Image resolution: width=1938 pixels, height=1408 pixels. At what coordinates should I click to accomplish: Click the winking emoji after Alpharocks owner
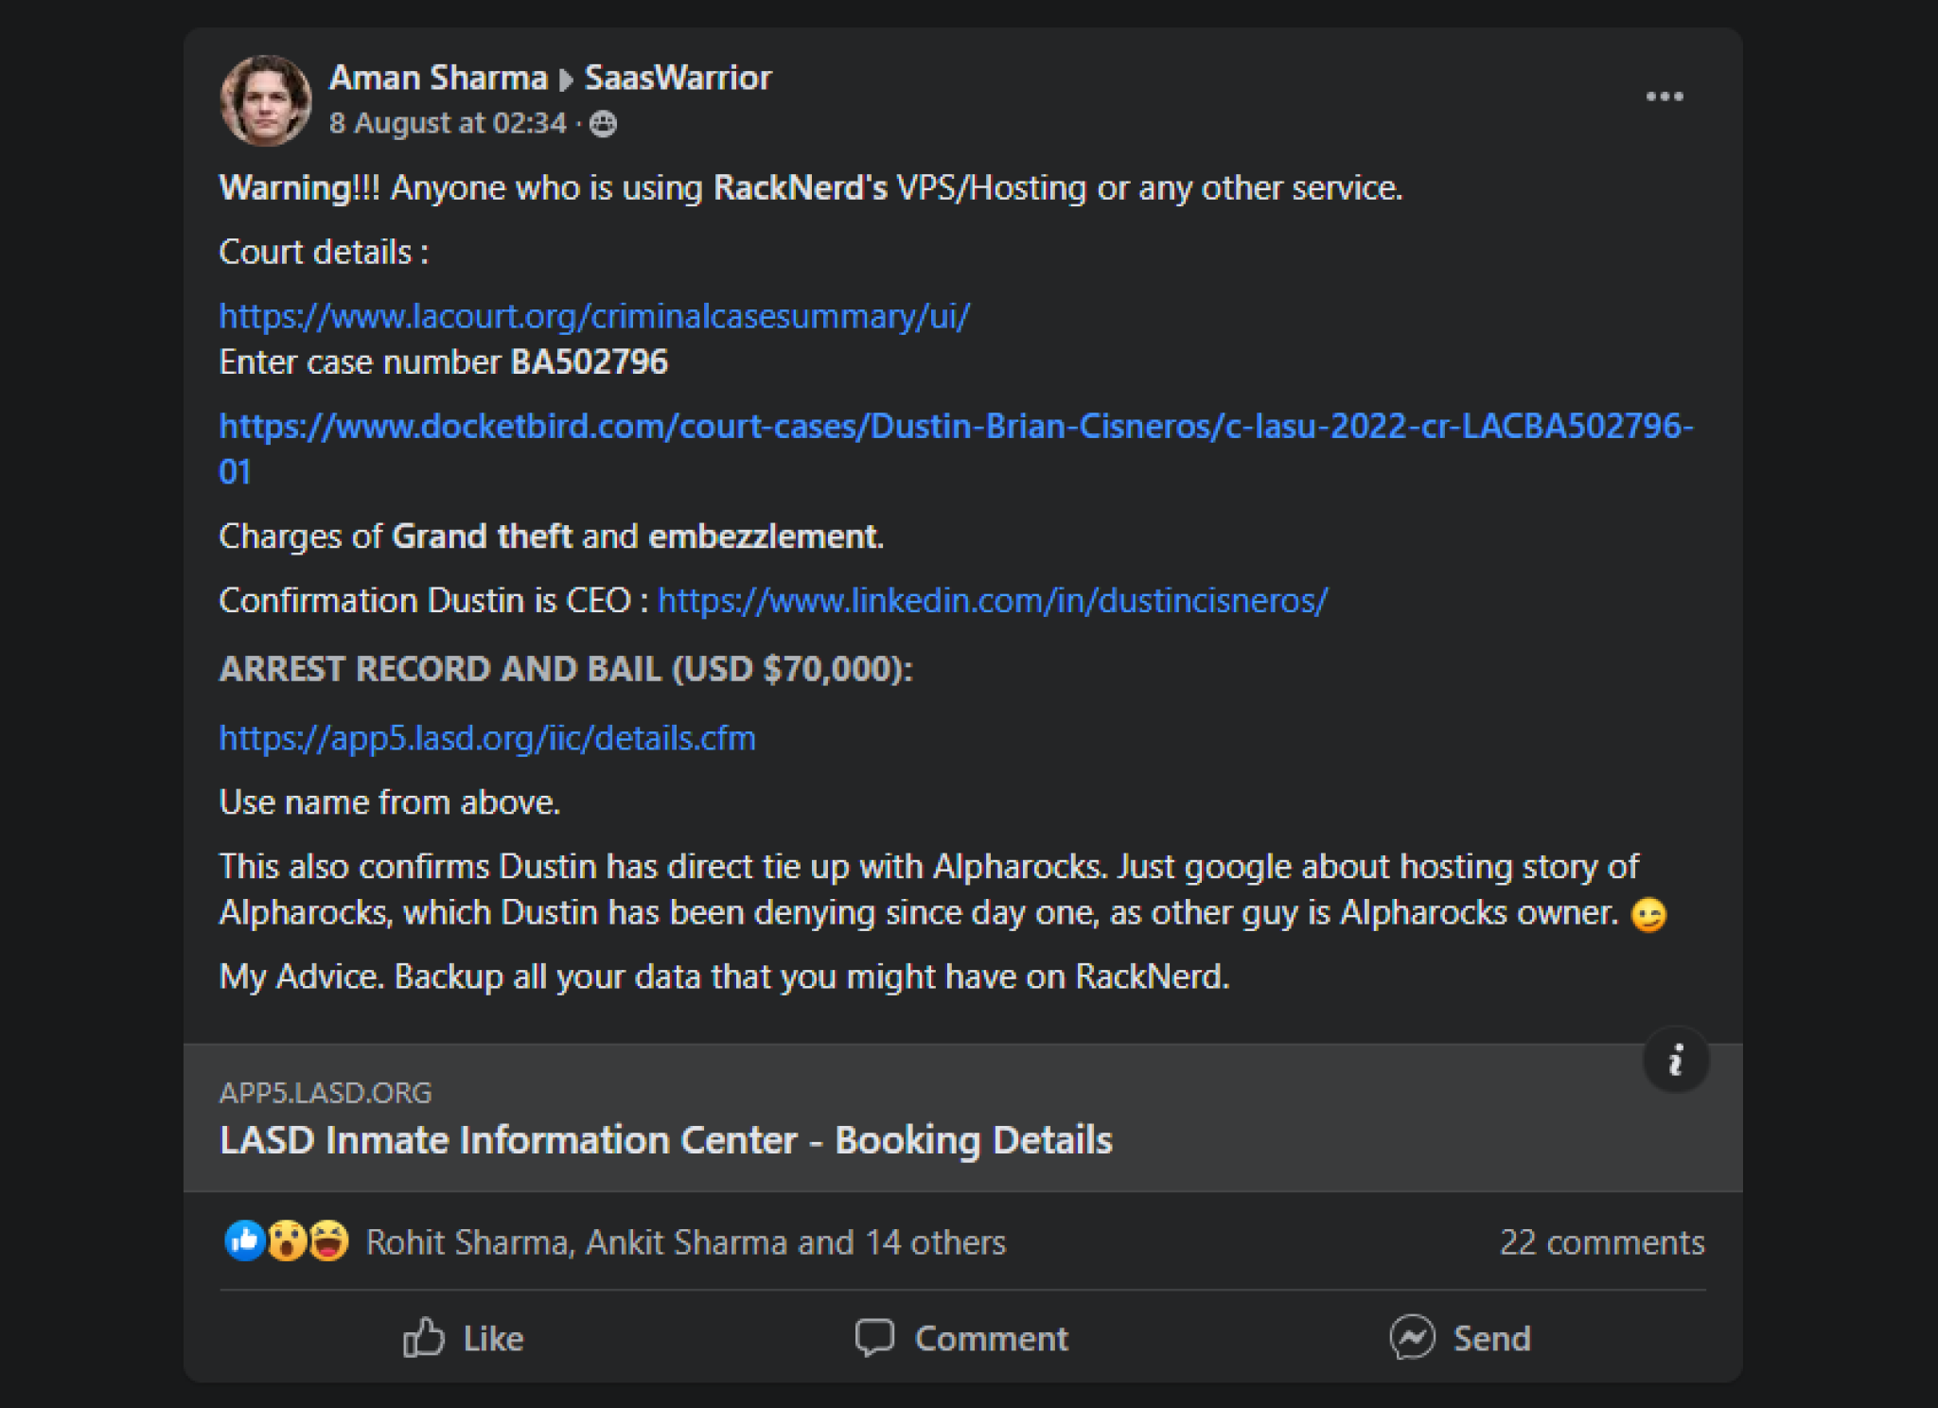[x=1648, y=915]
